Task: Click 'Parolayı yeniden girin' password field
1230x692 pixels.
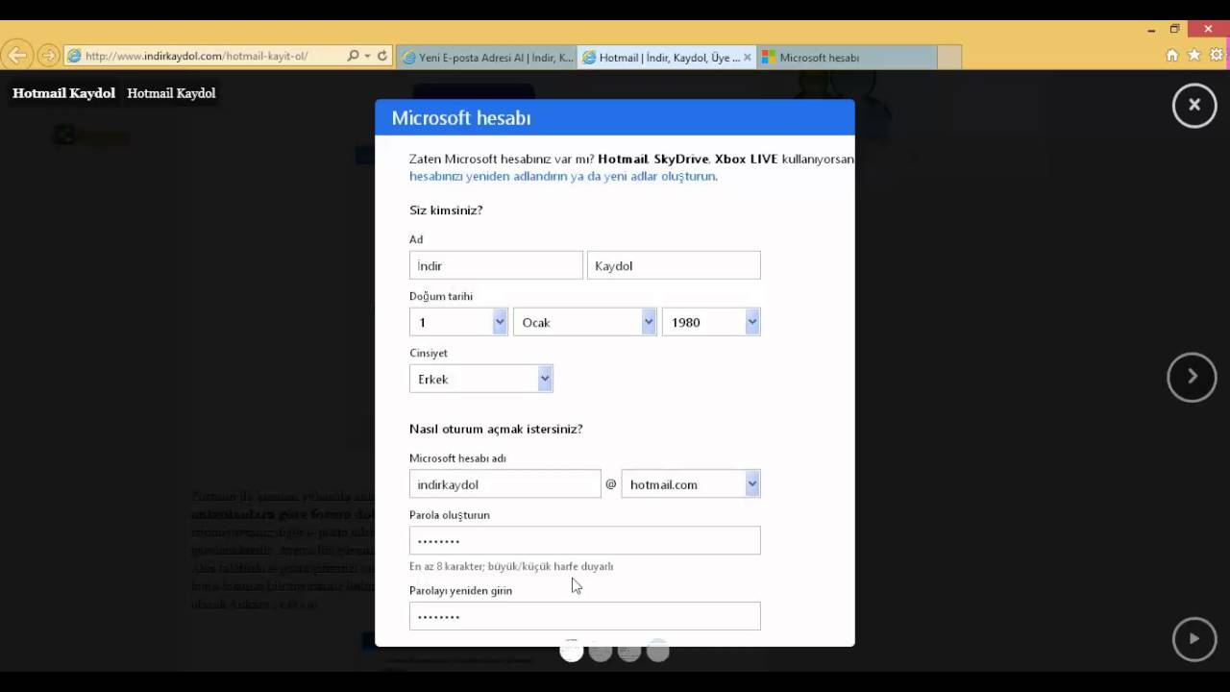Action: tap(585, 616)
